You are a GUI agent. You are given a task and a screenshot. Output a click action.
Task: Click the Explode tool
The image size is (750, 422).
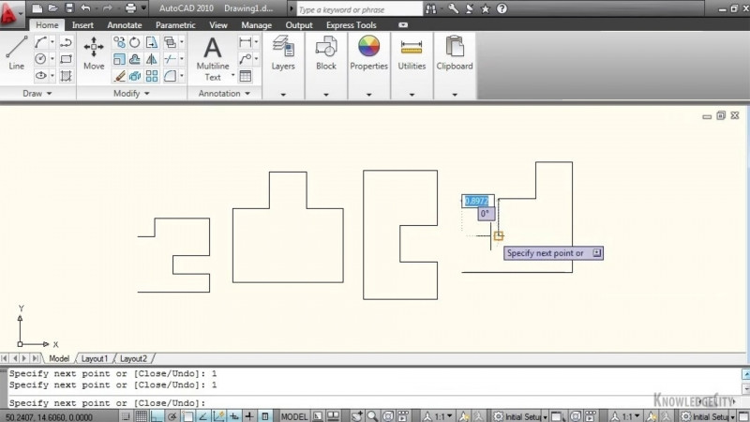coord(135,76)
